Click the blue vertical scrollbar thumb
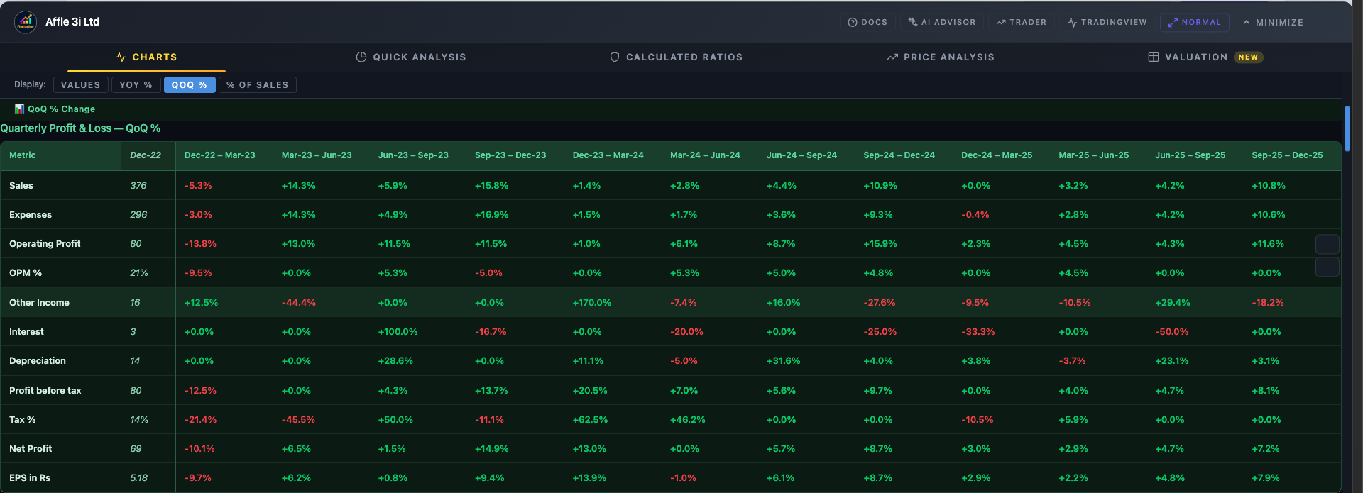 [x=1347, y=128]
